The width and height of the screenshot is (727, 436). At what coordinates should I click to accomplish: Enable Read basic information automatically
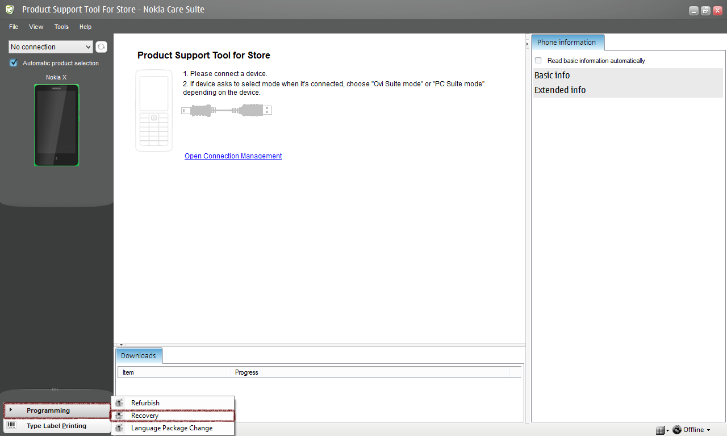tap(538, 61)
